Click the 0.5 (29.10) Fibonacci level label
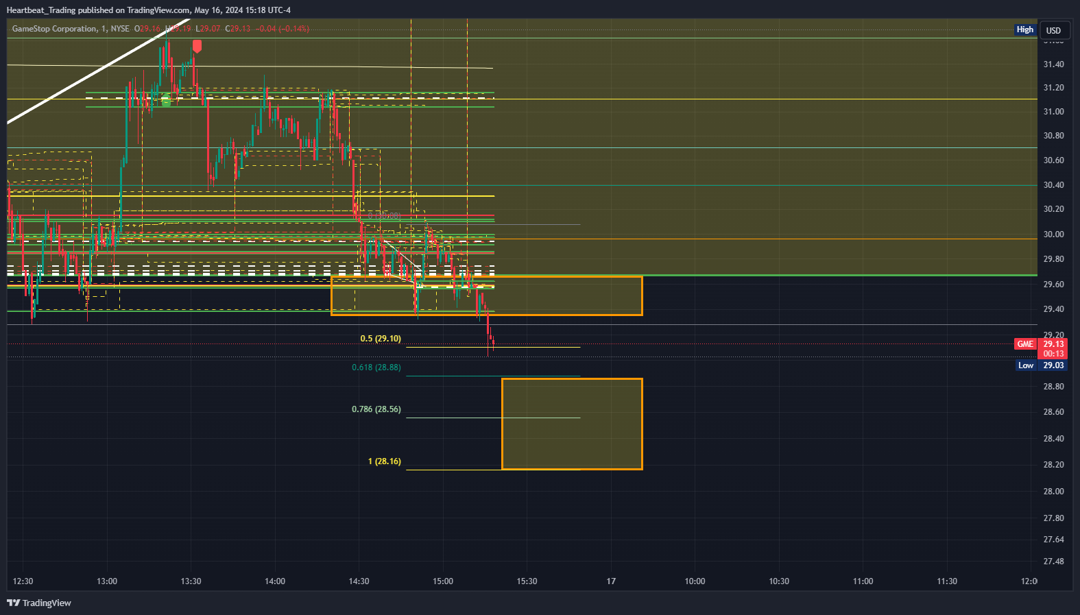Image resolution: width=1080 pixels, height=615 pixels. 381,339
